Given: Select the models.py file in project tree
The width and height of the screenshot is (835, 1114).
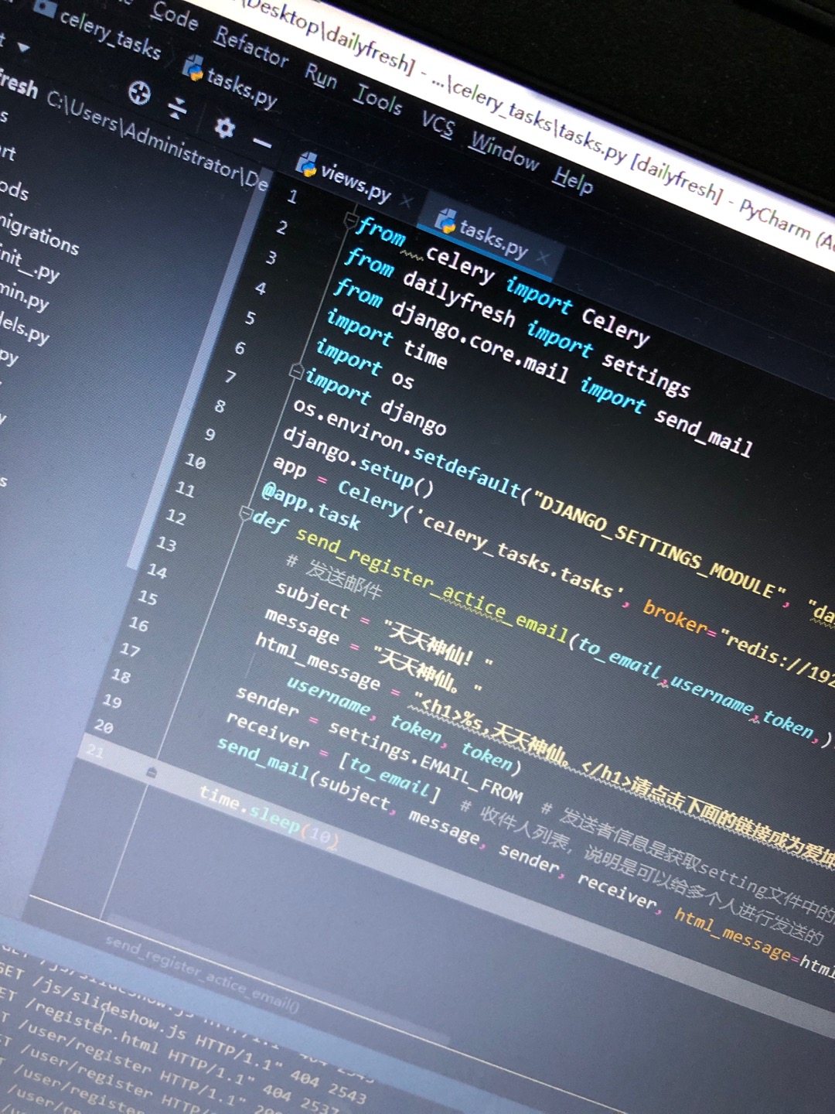Looking at the screenshot, I should click(x=25, y=328).
